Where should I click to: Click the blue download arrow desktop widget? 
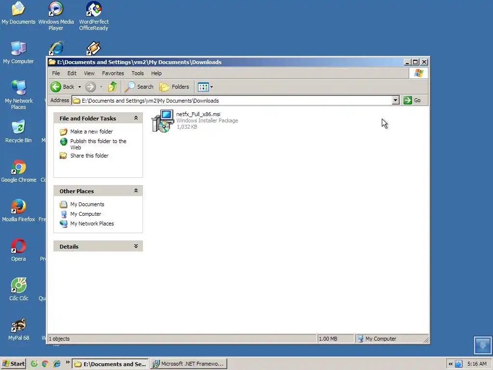tap(482, 345)
